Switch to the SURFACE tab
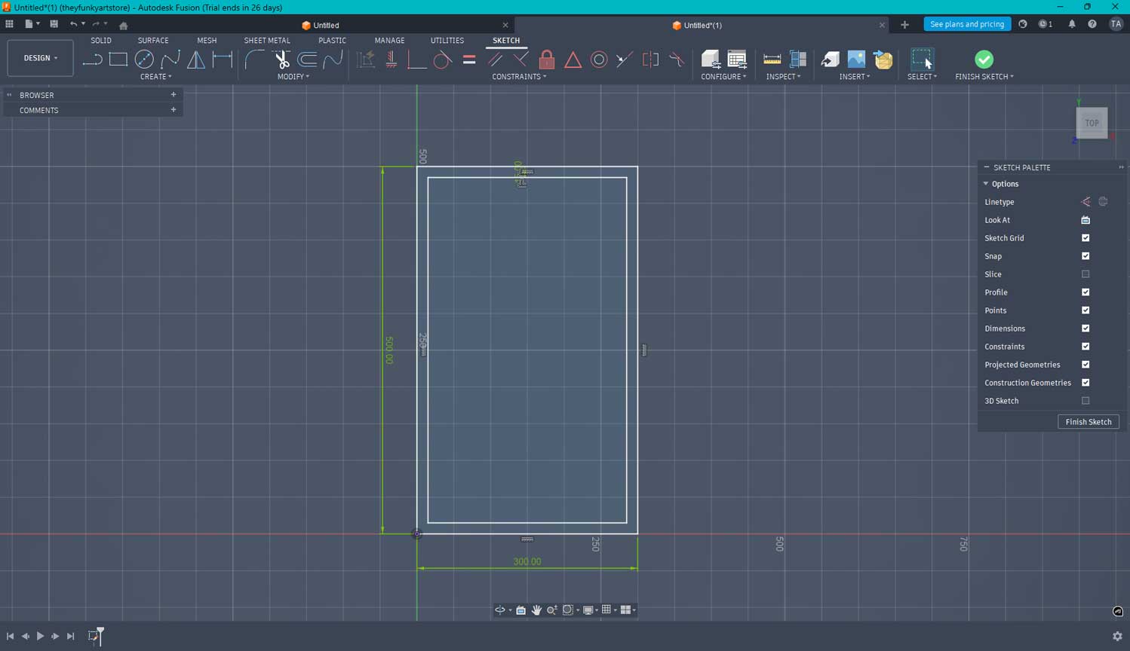Viewport: 1130px width, 651px height. (x=153, y=41)
